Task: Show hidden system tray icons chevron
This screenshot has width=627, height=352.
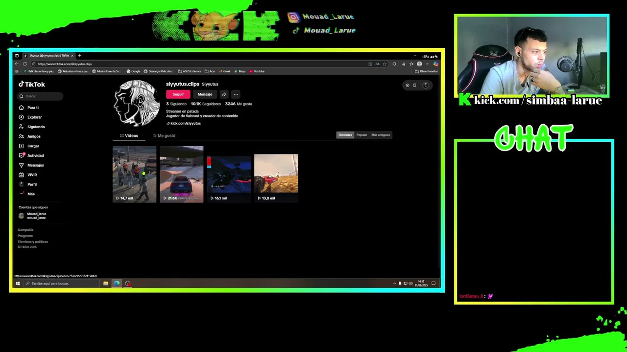Action: (x=394, y=284)
